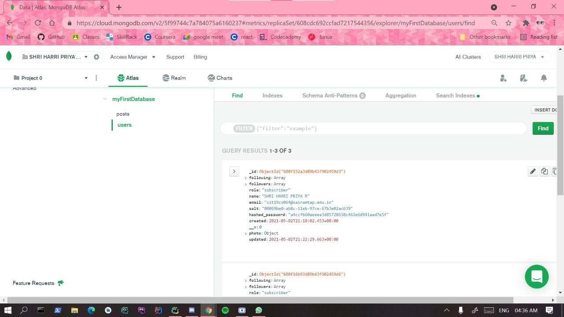
Task: Open the project activity feed icon
Action: click(523, 77)
